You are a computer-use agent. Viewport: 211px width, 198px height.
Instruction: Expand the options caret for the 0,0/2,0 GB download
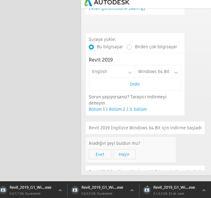click(x=132, y=190)
